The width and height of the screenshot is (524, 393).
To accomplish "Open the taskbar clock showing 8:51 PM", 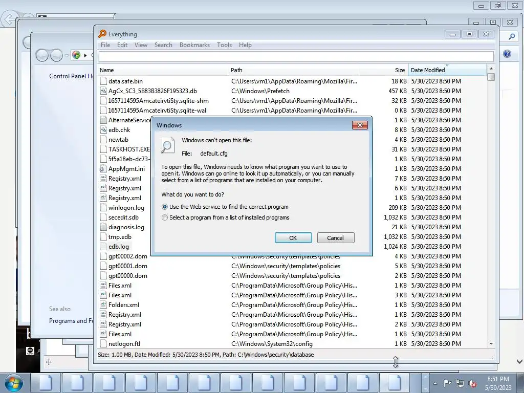I will [x=498, y=383].
